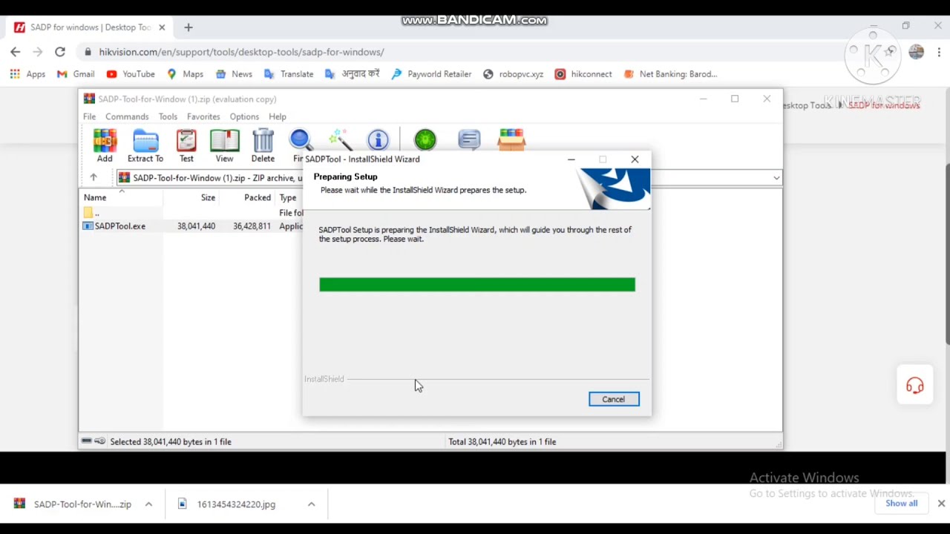Image resolution: width=950 pixels, height=534 pixels.
Task: Open the hikconnect bookmark
Action: (583, 74)
